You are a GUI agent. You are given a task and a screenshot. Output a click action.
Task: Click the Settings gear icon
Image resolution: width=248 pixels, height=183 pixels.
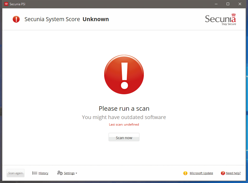coord(60,173)
